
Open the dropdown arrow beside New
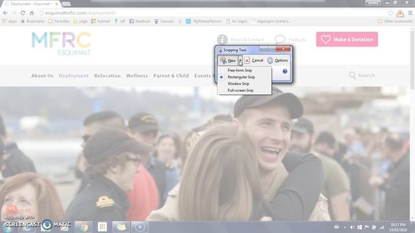241,60
